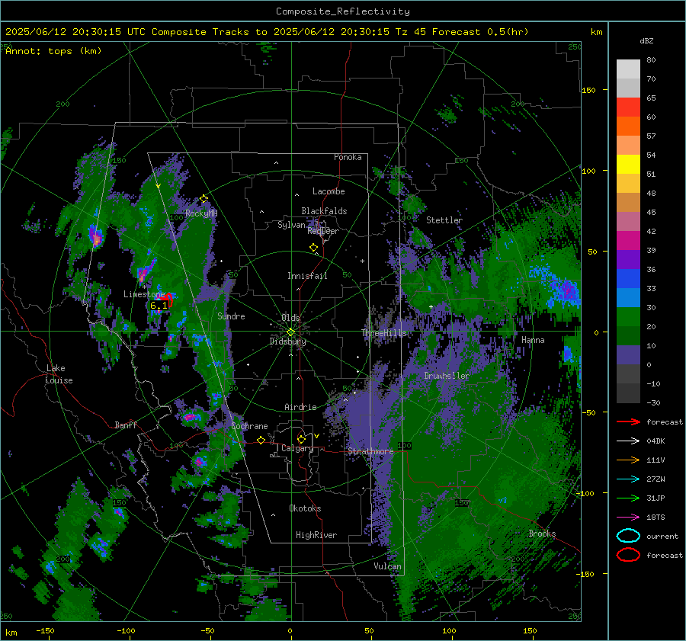The width and height of the screenshot is (686, 641).
Task: Click the red storm cell outline near Limestone
Action: point(168,300)
